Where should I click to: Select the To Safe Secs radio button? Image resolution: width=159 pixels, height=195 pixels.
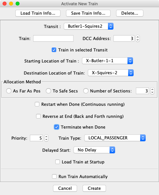click(x=48, y=91)
